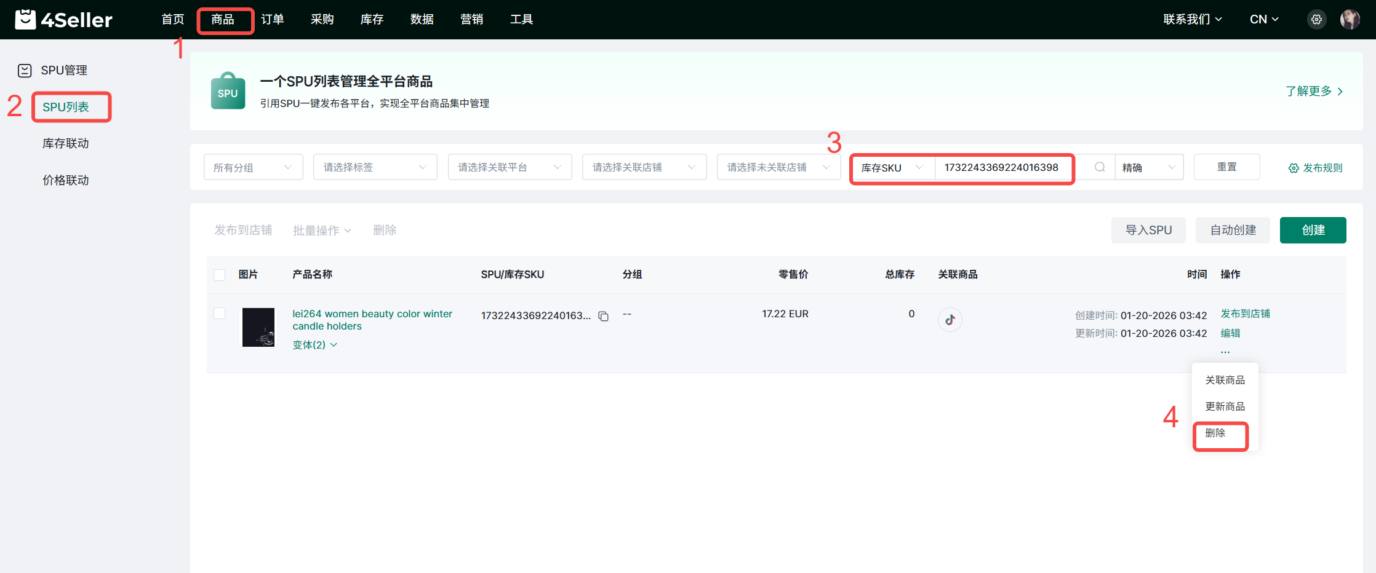Open the candle holders product thumbnail
The height and width of the screenshot is (573, 1376).
coord(258,327)
